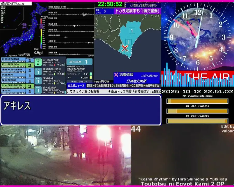234x187 pixels.
Task: Click the 秒針(60秒) progress bar
Action: pyautogui.click(x=197, y=121)
